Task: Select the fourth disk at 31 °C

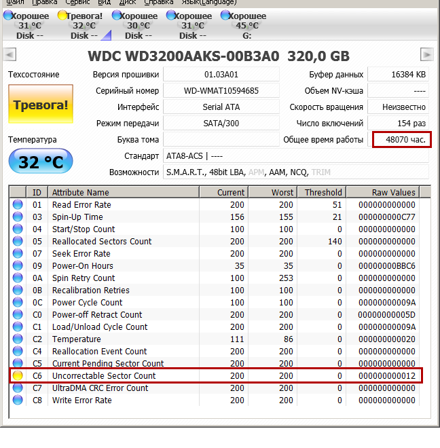Action: tap(189, 25)
